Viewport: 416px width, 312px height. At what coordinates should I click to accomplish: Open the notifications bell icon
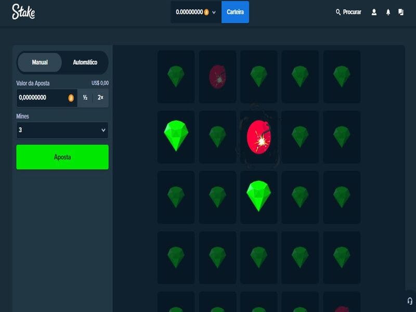[388, 12]
